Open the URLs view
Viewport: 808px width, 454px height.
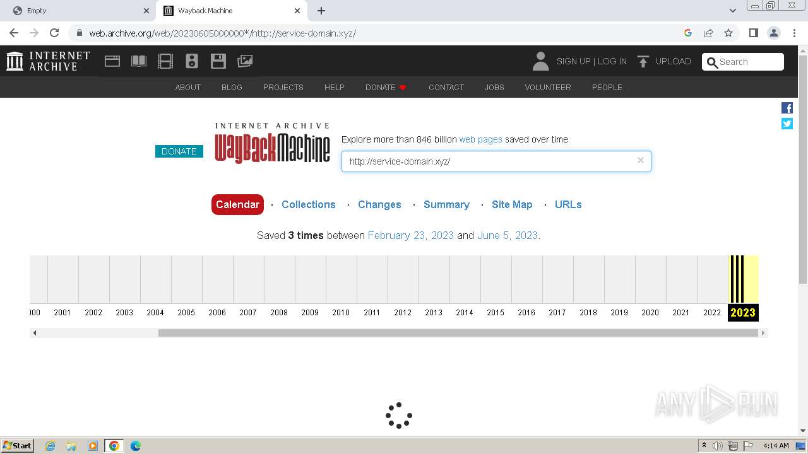[568, 204]
